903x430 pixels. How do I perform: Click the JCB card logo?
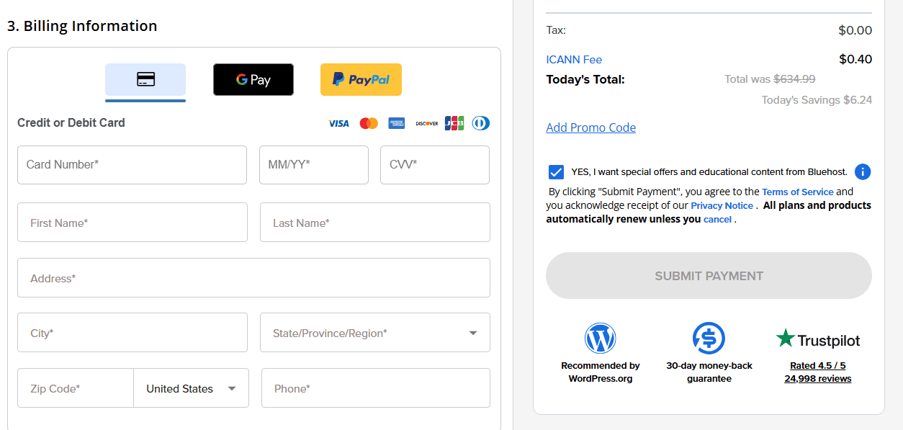454,122
